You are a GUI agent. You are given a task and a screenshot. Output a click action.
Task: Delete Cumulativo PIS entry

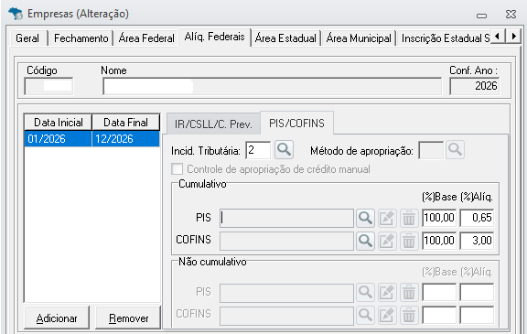(409, 219)
